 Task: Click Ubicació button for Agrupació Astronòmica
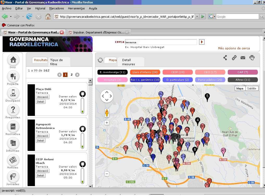(x=42, y=136)
